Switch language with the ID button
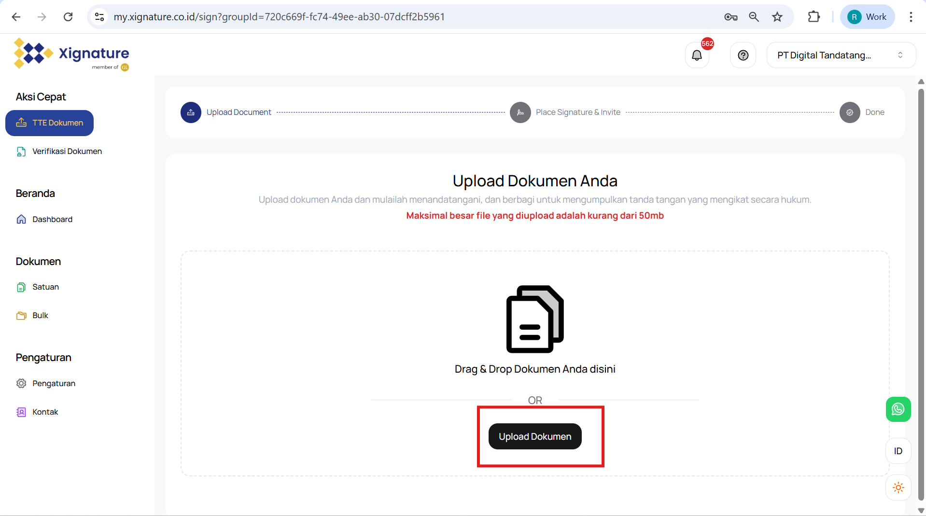 898,451
